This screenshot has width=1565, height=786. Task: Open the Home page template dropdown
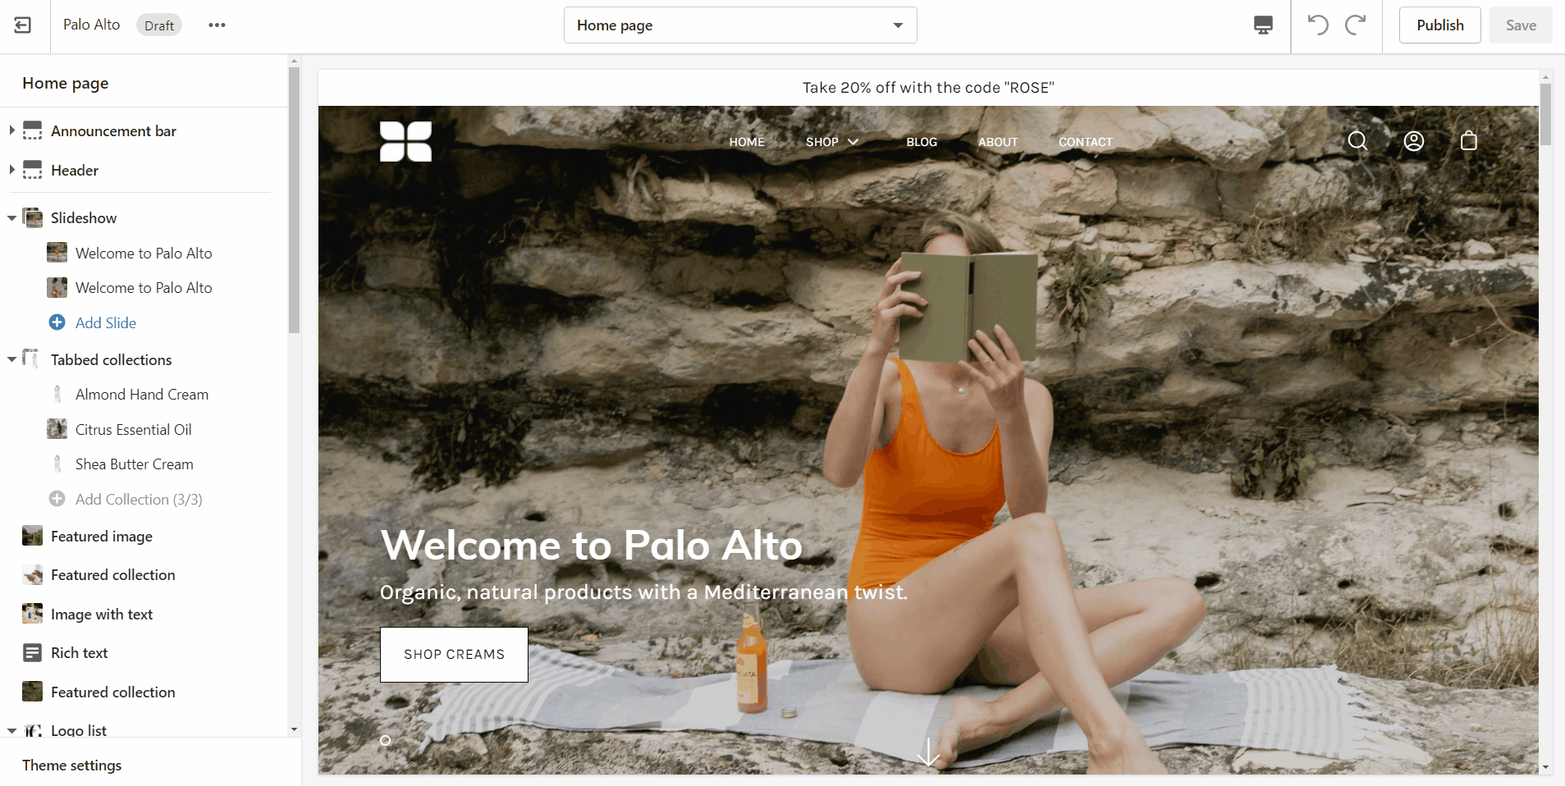pos(740,25)
